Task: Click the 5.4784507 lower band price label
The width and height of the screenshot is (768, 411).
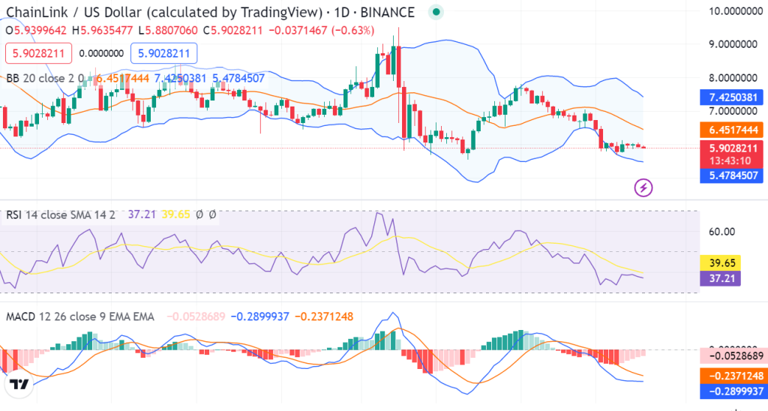Action: coord(731,175)
